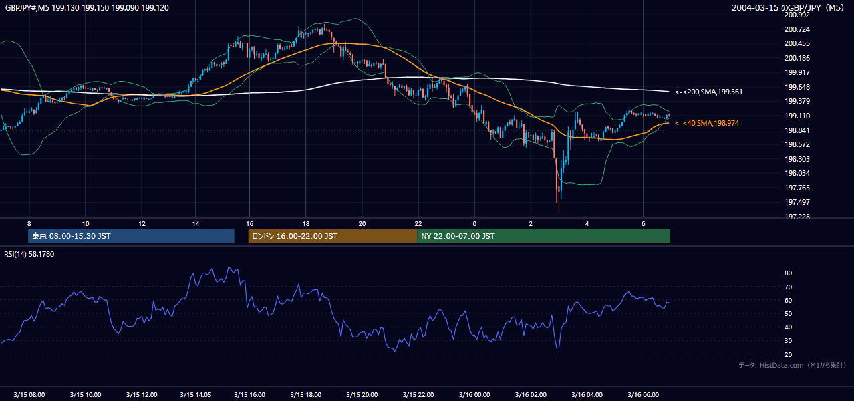Click the 199.379 price axis value
854x401 pixels.
(x=797, y=101)
